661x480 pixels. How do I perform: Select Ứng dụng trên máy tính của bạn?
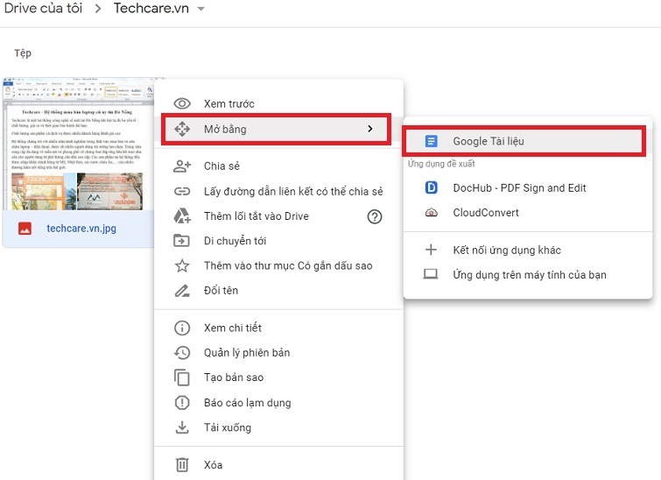click(x=529, y=275)
